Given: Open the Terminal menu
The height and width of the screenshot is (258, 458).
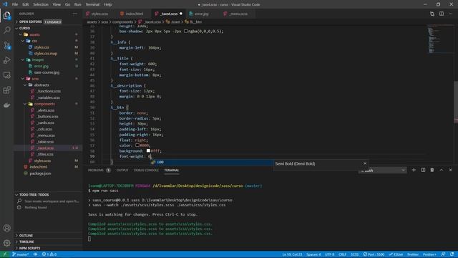Looking at the screenshot, I should [x=92, y=4].
